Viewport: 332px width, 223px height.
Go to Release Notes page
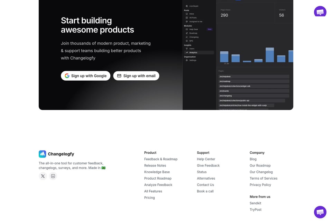(x=155, y=166)
